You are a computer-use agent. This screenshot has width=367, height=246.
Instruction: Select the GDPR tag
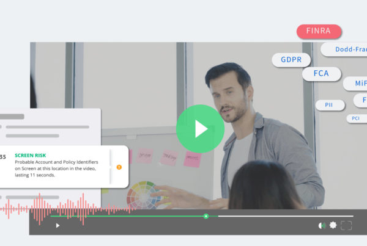coord(291,60)
